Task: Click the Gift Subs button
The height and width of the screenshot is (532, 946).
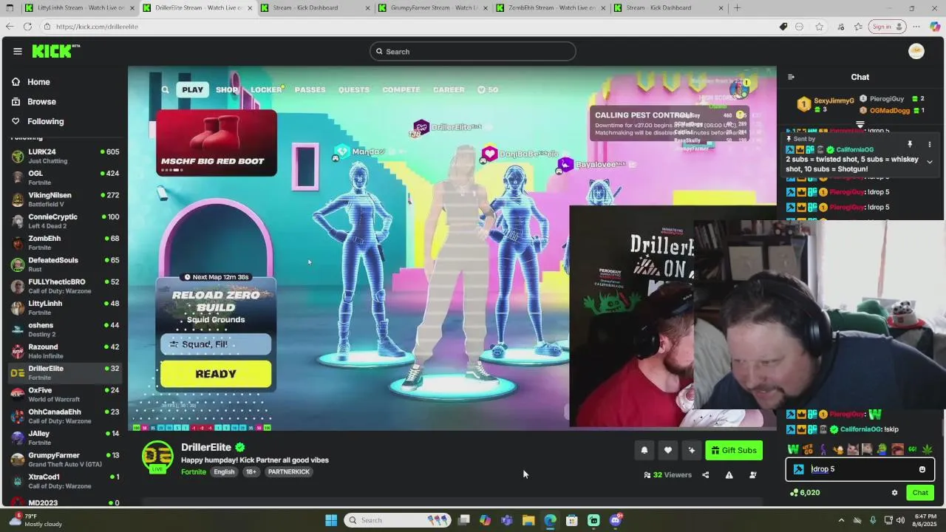Action: [x=734, y=450]
